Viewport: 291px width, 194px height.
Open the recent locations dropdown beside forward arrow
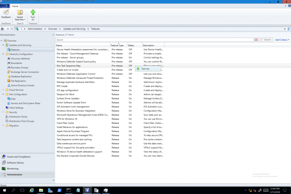(12, 29)
